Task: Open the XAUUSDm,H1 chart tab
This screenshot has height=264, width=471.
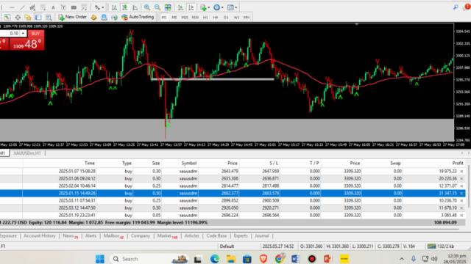Action: (x=27, y=153)
